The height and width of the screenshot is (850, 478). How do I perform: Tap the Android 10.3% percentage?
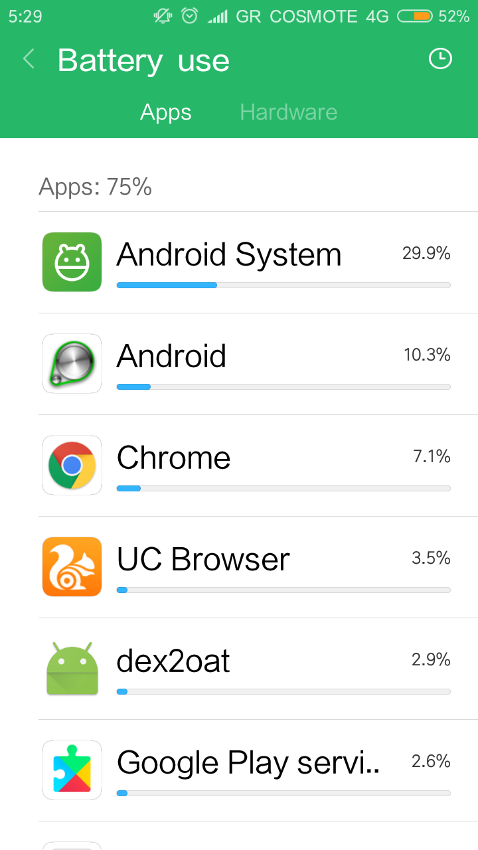click(x=427, y=355)
